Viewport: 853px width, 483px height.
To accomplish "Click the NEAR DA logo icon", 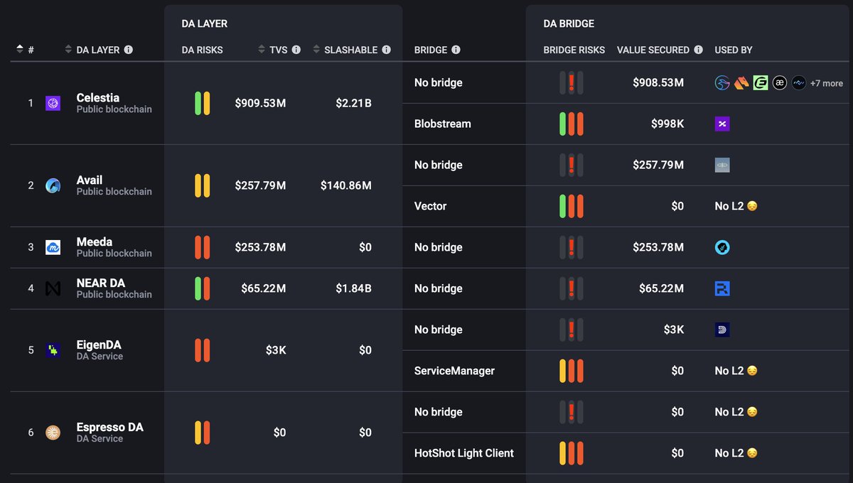I will [53, 288].
